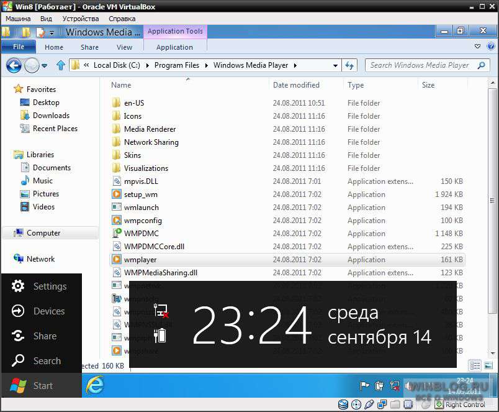Open the Устройства menu
The height and width of the screenshot is (412, 499).
click(81, 19)
